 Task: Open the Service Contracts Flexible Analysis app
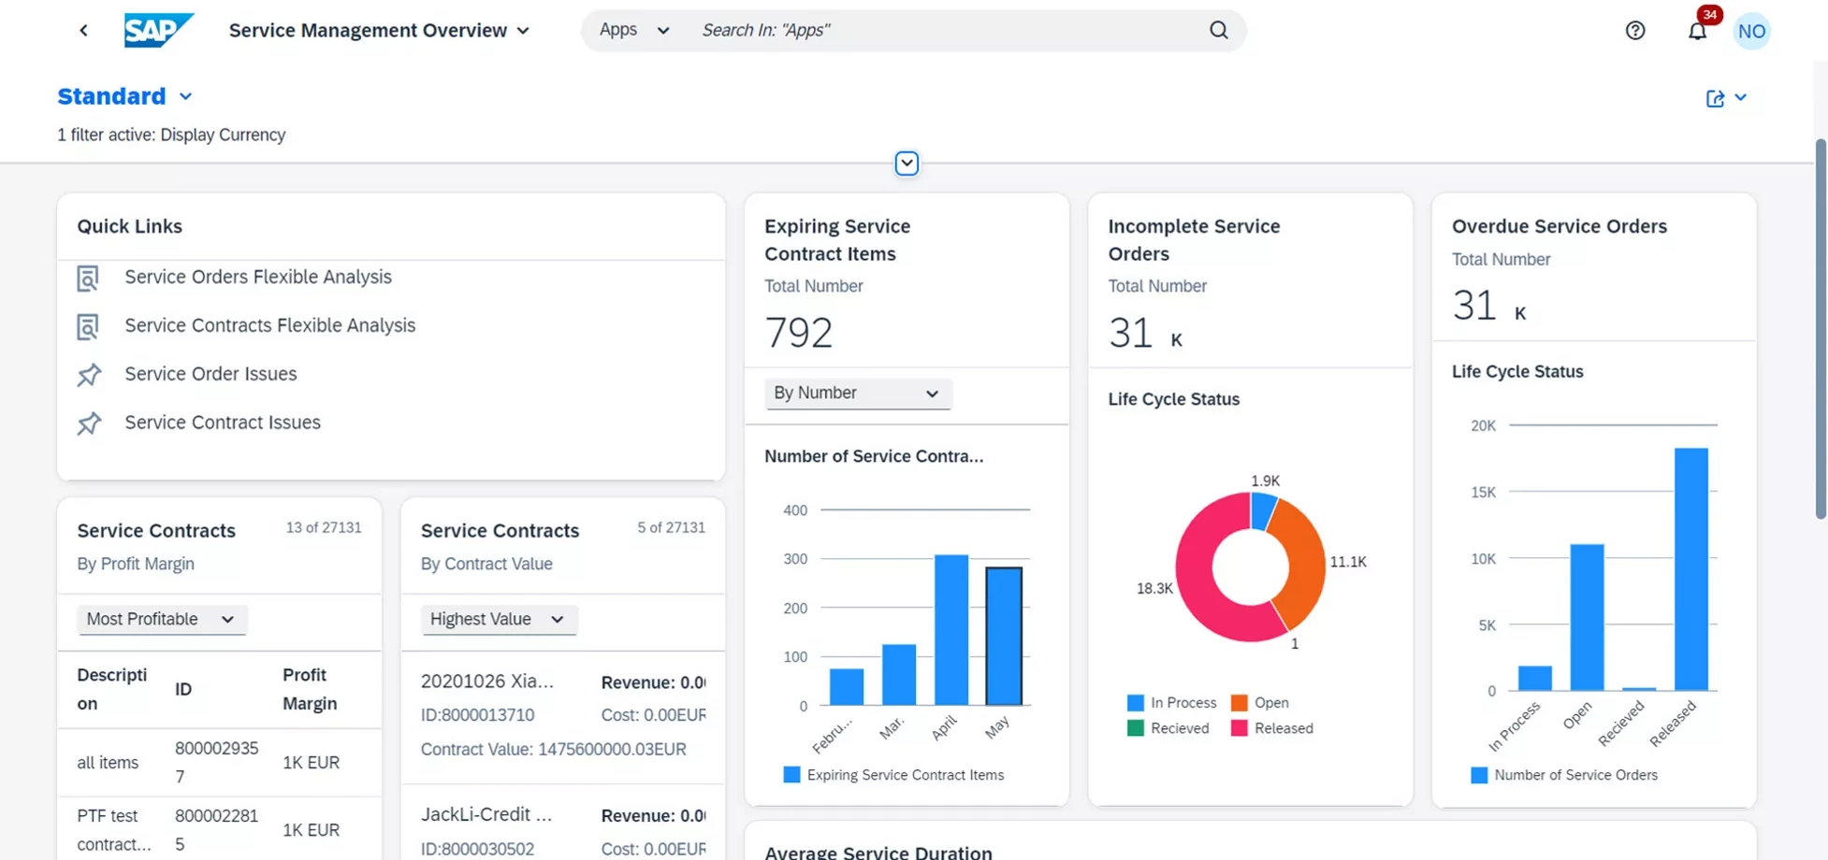click(269, 325)
